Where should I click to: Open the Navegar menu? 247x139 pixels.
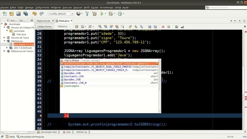click(29, 7)
